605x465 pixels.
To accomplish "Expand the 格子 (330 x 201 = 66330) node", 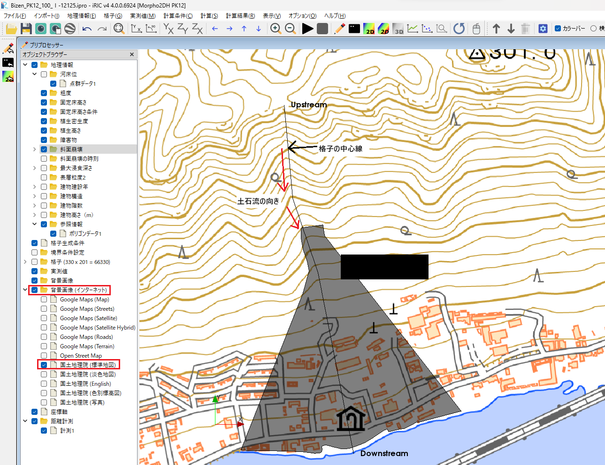I will pyautogui.click(x=25, y=262).
